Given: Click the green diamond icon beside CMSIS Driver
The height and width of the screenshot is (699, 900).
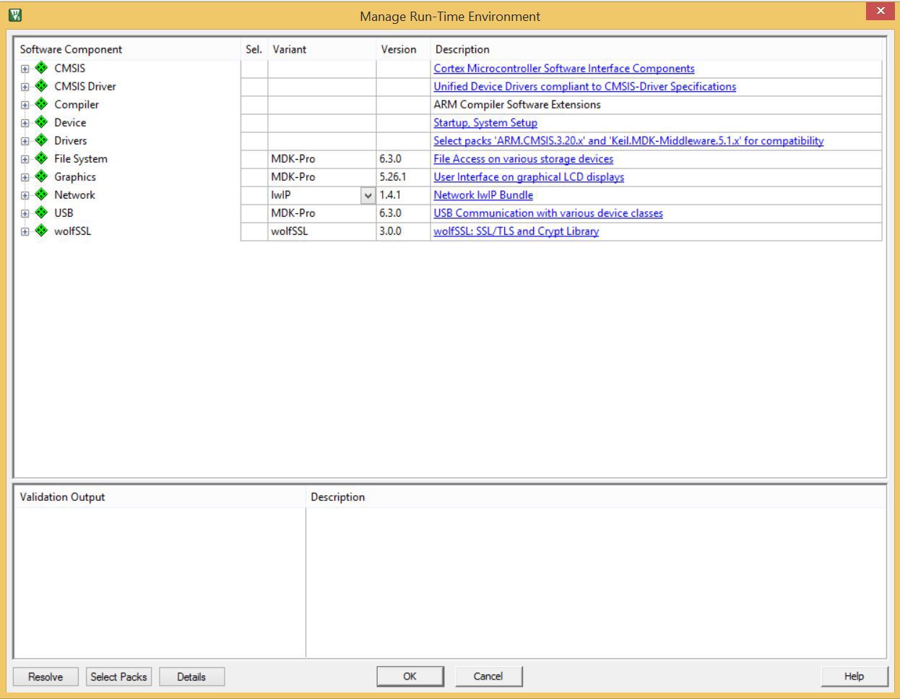Looking at the screenshot, I should [x=41, y=86].
